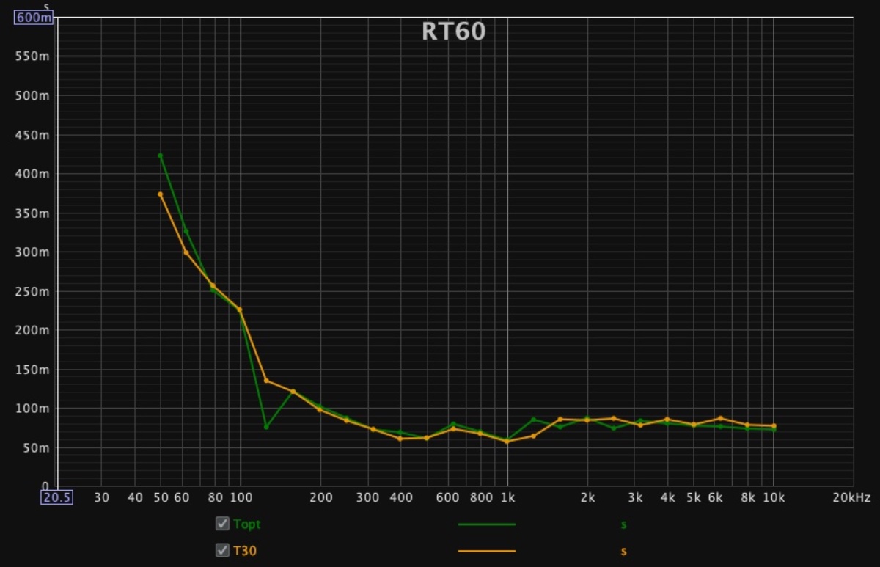Click the orange unit 's' in T30 row
Viewport: 880px width, 567px height.
[623, 551]
